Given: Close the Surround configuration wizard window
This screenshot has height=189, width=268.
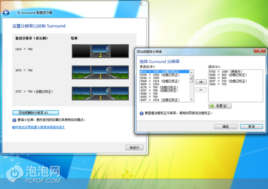Looking at the screenshot, I should 140,3.
